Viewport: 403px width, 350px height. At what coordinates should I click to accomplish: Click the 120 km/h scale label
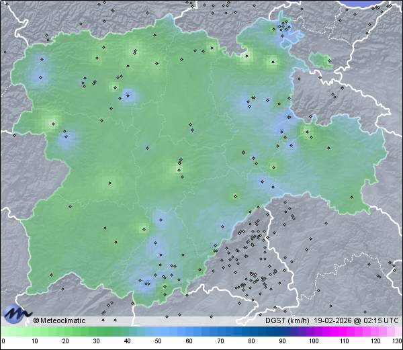[x=375, y=341]
